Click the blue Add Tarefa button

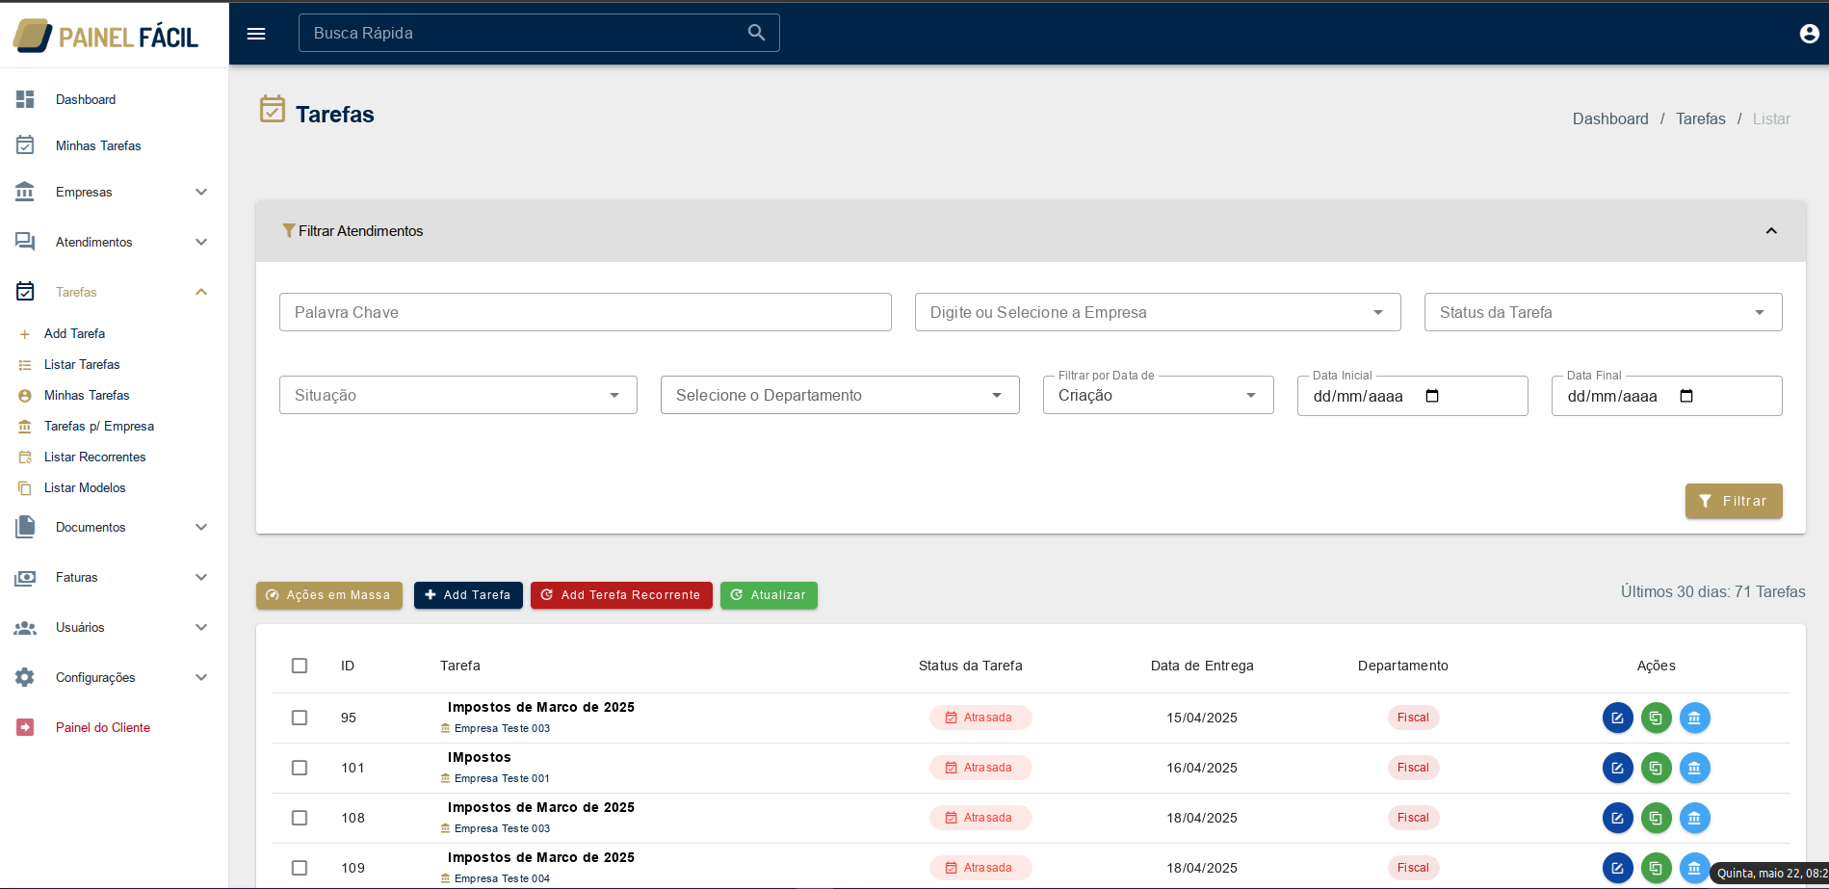[468, 595]
